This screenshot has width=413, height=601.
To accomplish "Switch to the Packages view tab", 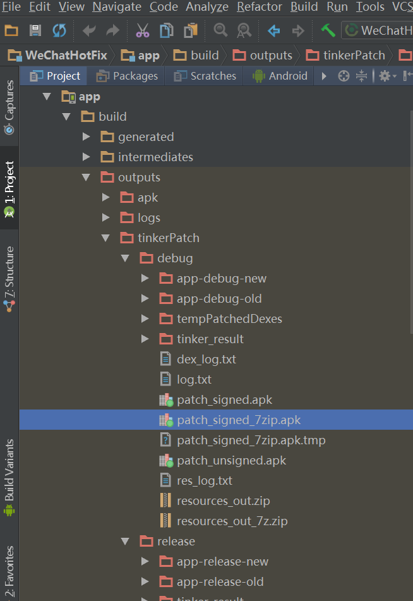I will click(127, 76).
